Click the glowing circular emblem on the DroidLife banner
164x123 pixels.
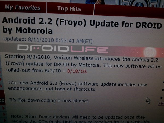(x=150, y=52)
